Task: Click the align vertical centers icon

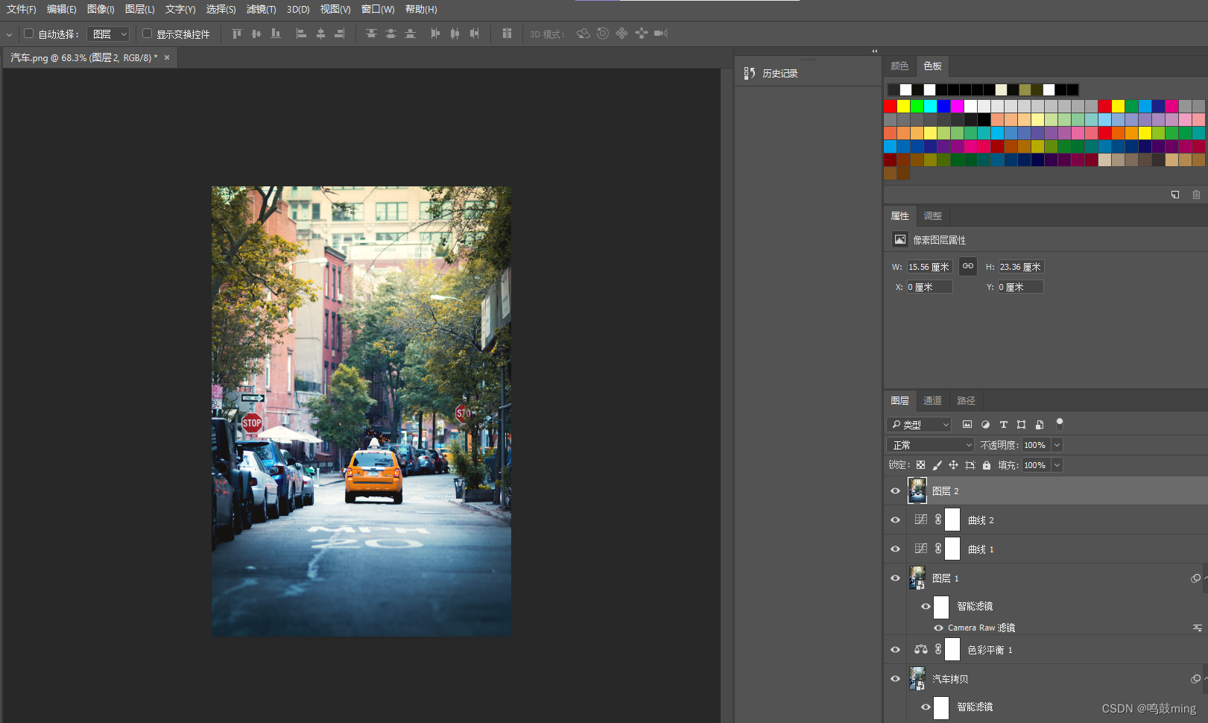Action: pyautogui.click(x=256, y=34)
